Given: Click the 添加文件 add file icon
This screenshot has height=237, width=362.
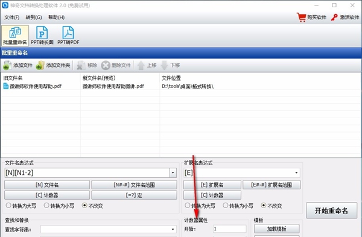Looking at the screenshot, I should (7, 65).
